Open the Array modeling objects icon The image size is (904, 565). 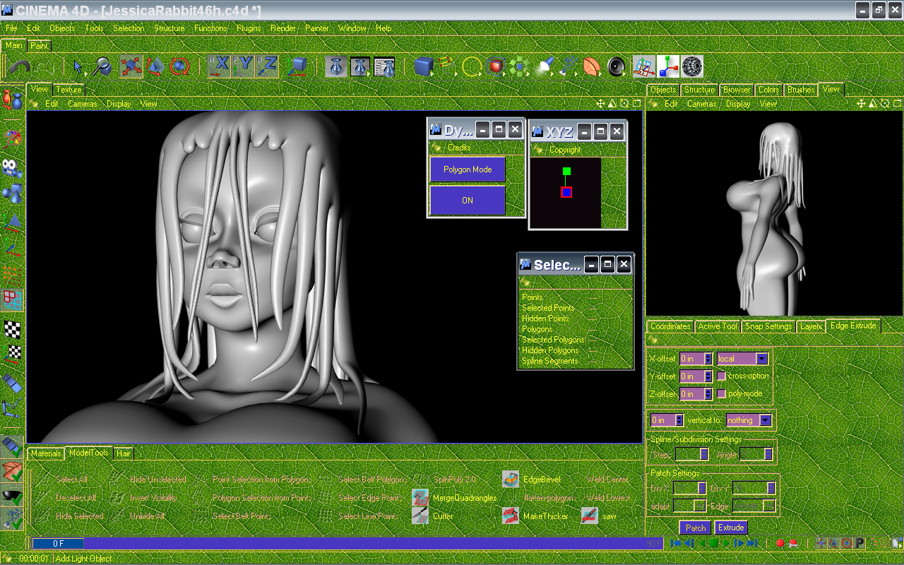[x=520, y=67]
